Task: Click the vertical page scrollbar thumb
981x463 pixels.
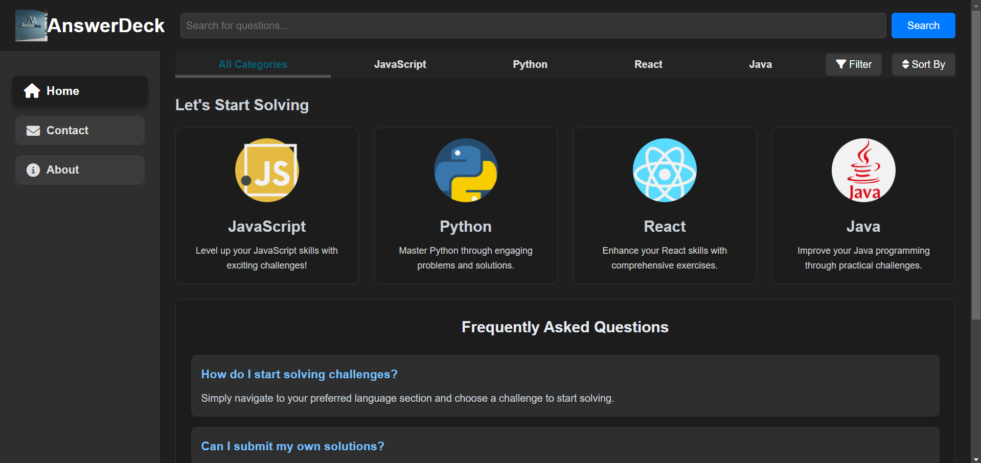Action: tap(976, 166)
